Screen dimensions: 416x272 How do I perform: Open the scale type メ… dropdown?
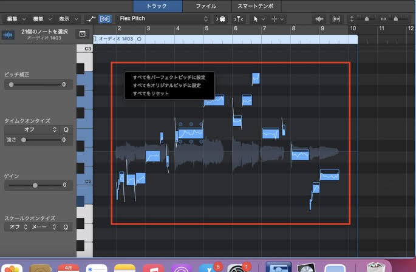(x=44, y=227)
